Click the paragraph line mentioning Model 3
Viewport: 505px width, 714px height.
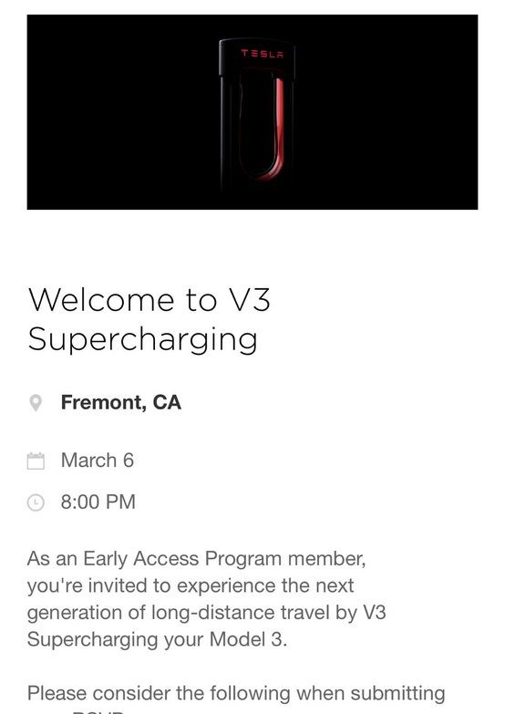(x=157, y=639)
